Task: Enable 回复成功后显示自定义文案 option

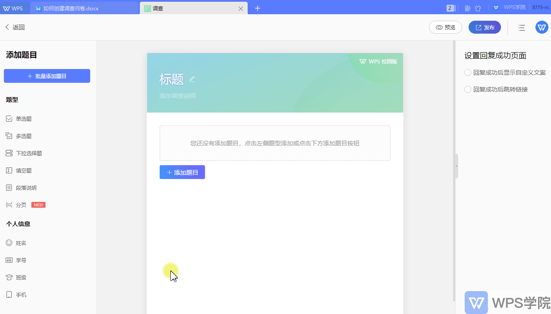Action: coord(467,72)
